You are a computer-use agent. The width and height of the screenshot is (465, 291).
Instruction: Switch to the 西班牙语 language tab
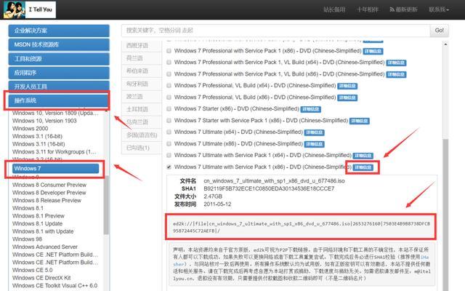[x=142, y=45]
